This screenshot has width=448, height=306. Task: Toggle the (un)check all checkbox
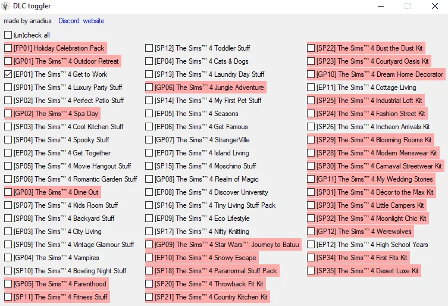click(8, 35)
